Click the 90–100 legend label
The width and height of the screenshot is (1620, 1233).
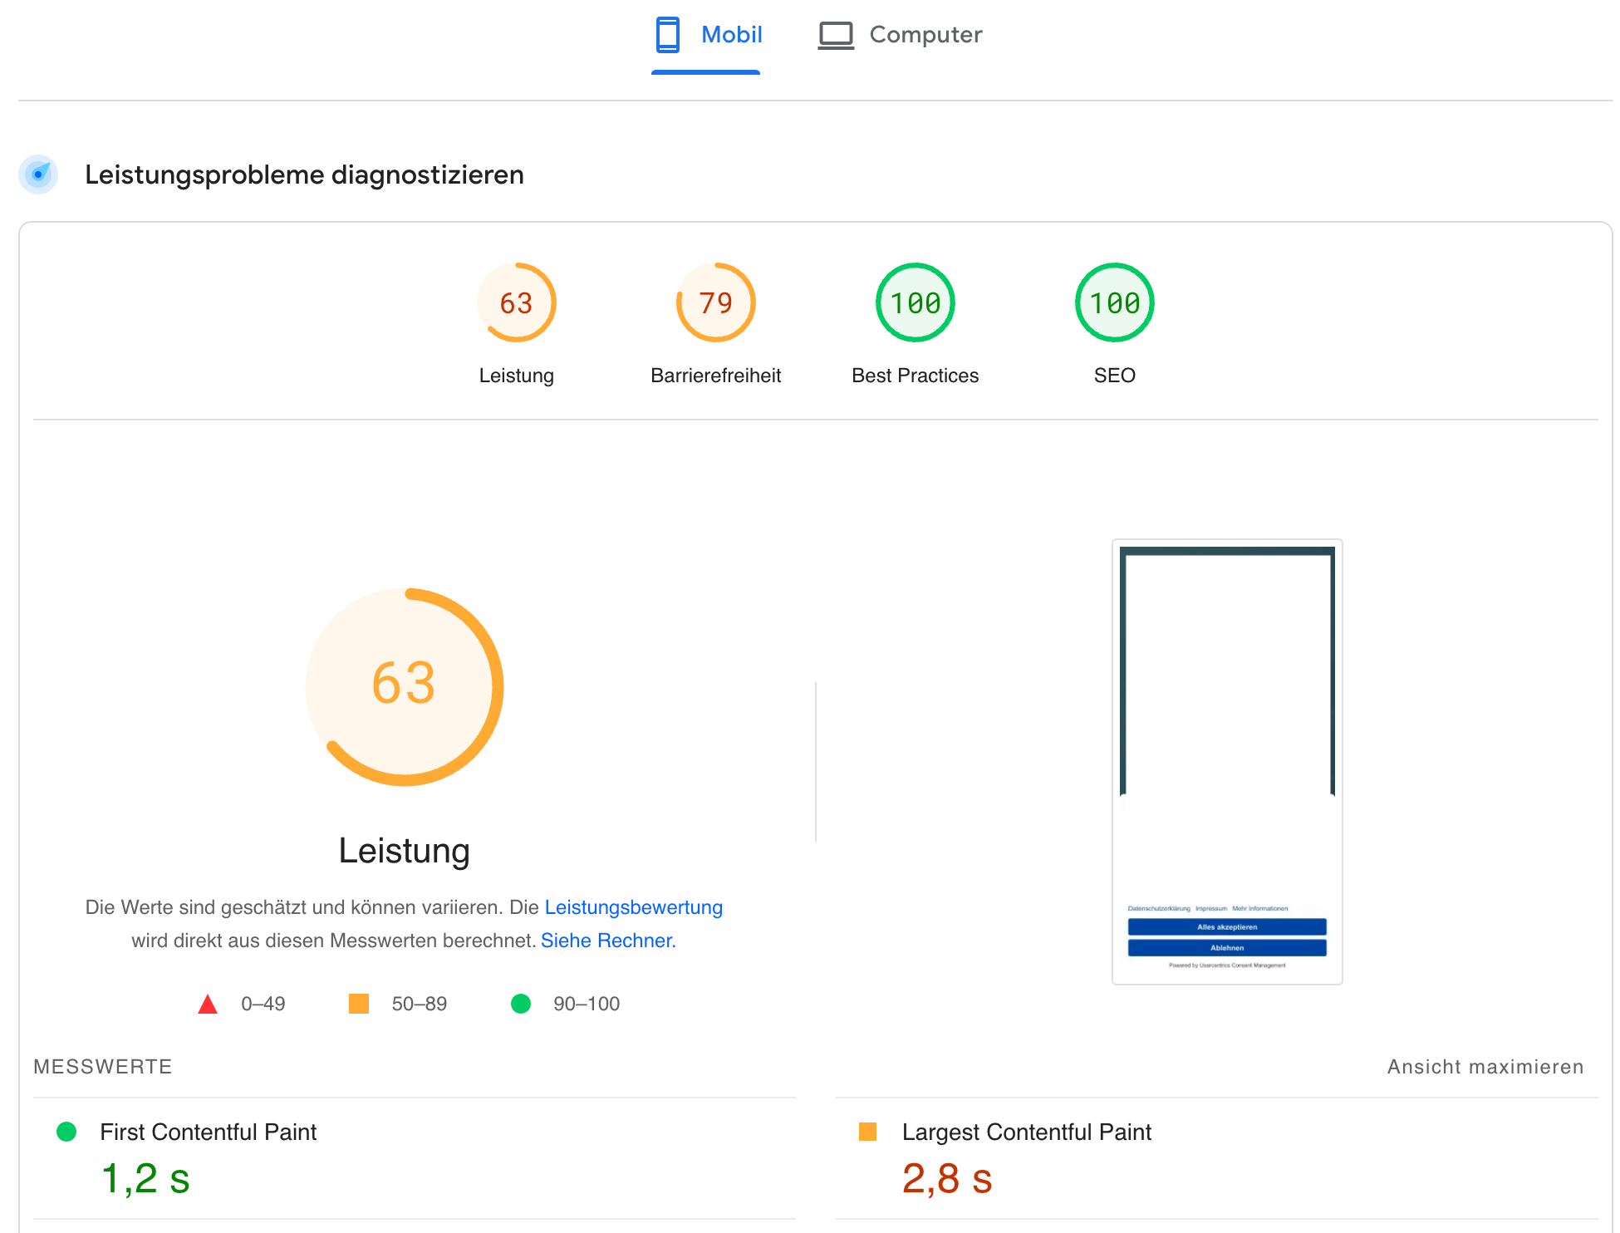(587, 1004)
